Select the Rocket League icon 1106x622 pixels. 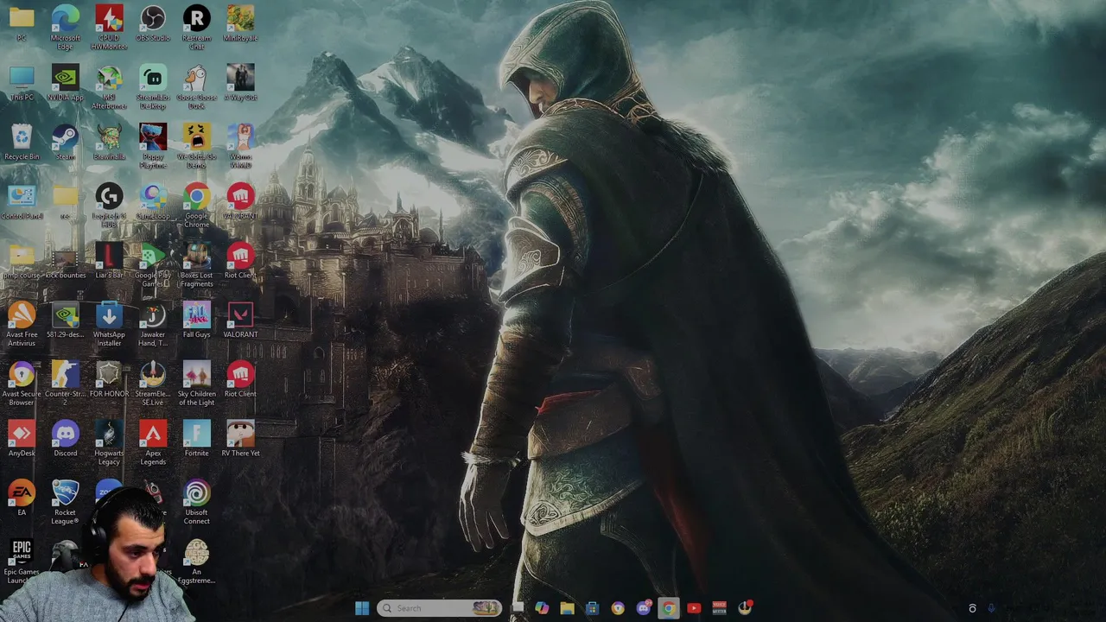tap(65, 503)
